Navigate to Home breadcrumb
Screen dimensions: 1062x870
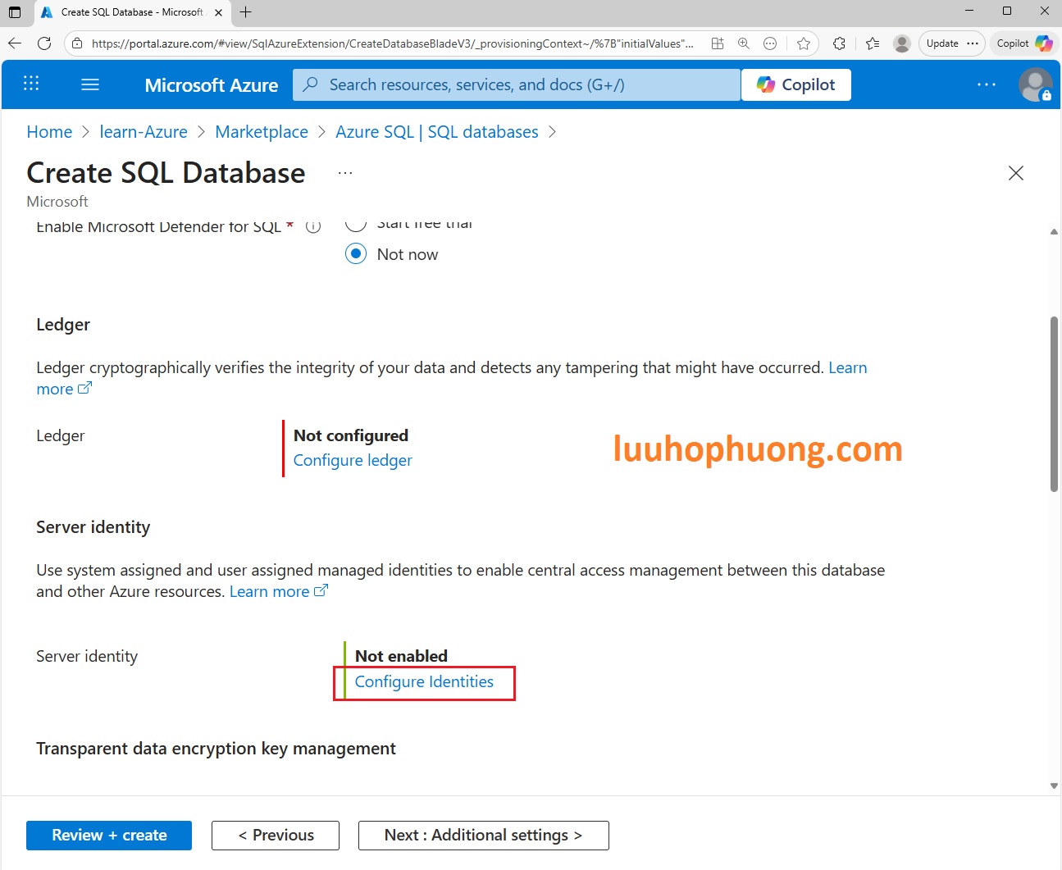pyautogui.click(x=49, y=132)
